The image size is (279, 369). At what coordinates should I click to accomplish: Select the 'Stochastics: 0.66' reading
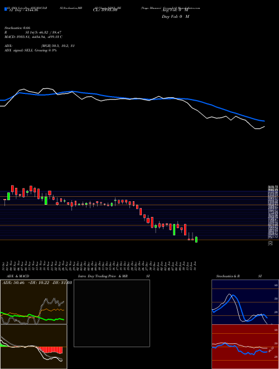tap(17, 28)
